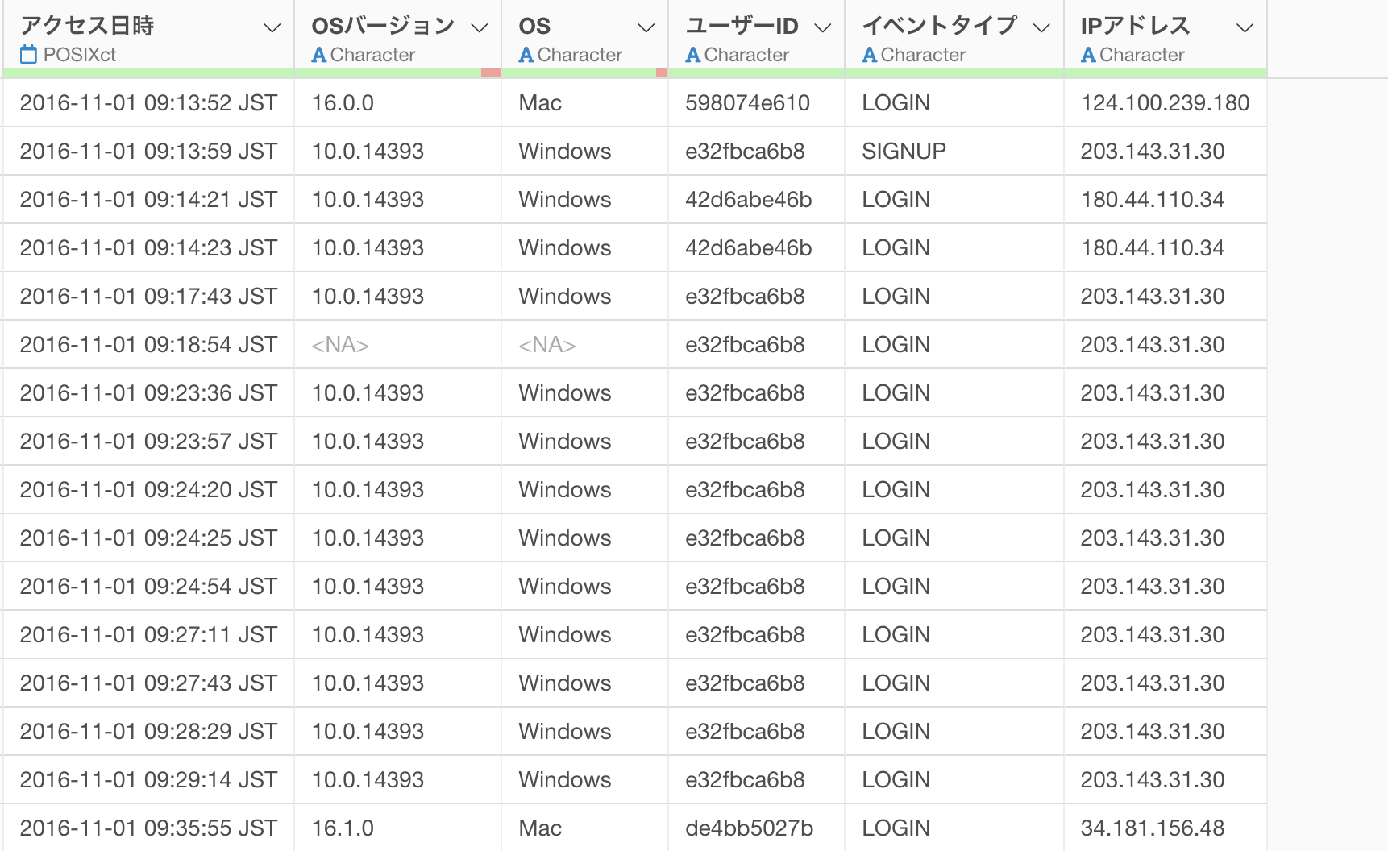Click the <NA> cell in OS column

(x=585, y=344)
